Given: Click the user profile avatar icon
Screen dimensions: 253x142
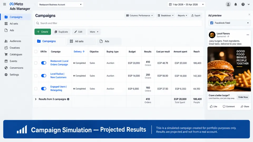Looking at the screenshot, I should (228, 4).
